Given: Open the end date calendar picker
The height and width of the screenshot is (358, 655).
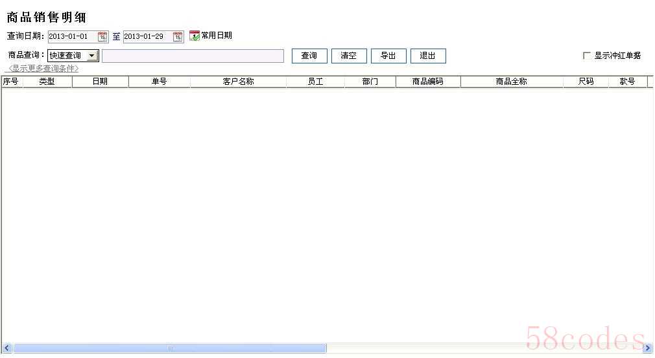Looking at the screenshot, I should click(x=178, y=37).
